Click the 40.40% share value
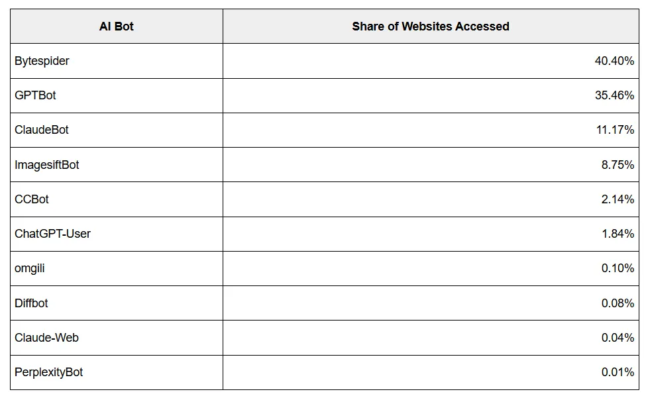The image size is (646, 398). pos(614,61)
